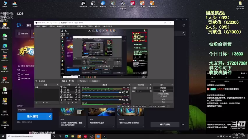Open 编辑(E) menu in OBS
Screen dimensions: 248x139
pyautogui.click(x=45, y=26)
